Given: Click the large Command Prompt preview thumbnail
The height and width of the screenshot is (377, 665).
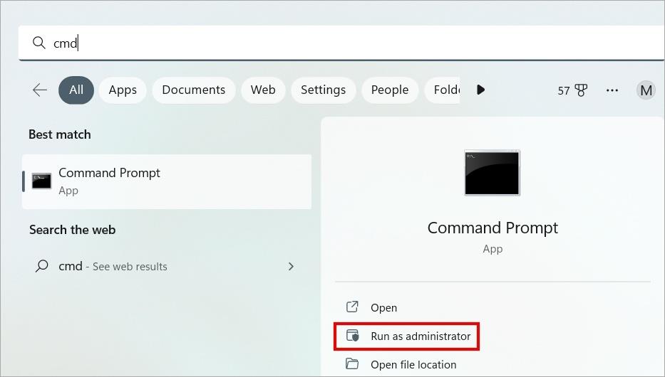Looking at the screenshot, I should coord(492,173).
